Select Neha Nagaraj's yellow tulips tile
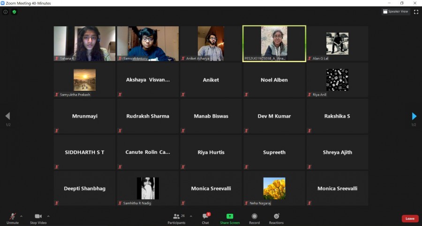 pyautogui.click(x=274, y=188)
